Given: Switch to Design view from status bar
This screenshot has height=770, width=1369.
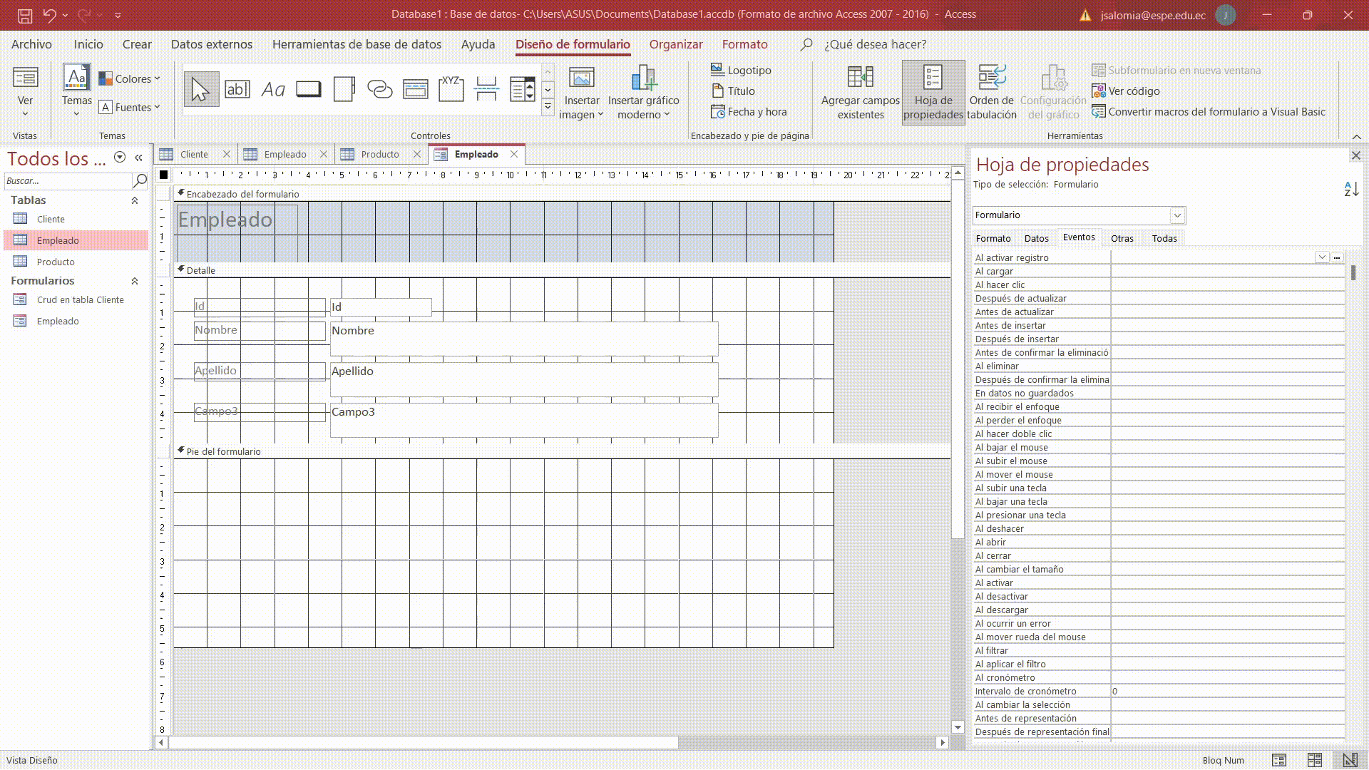Looking at the screenshot, I should click(1350, 760).
